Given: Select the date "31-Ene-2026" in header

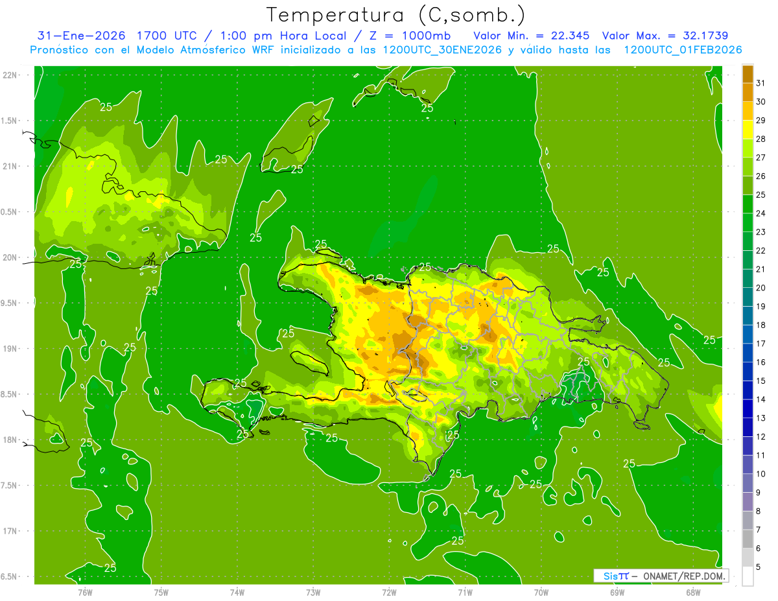Looking at the screenshot, I should pos(81,35).
